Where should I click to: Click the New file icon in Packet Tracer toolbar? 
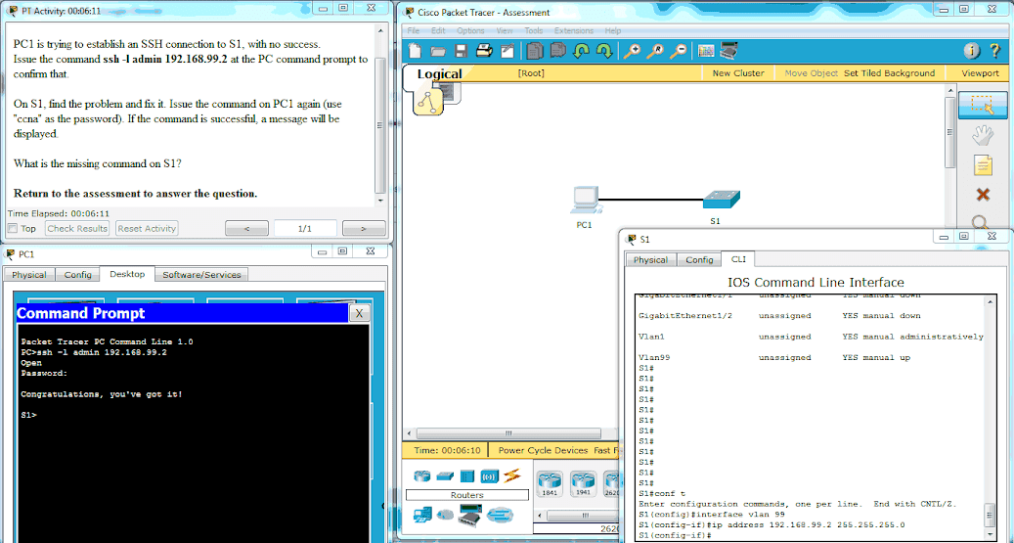pos(415,51)
